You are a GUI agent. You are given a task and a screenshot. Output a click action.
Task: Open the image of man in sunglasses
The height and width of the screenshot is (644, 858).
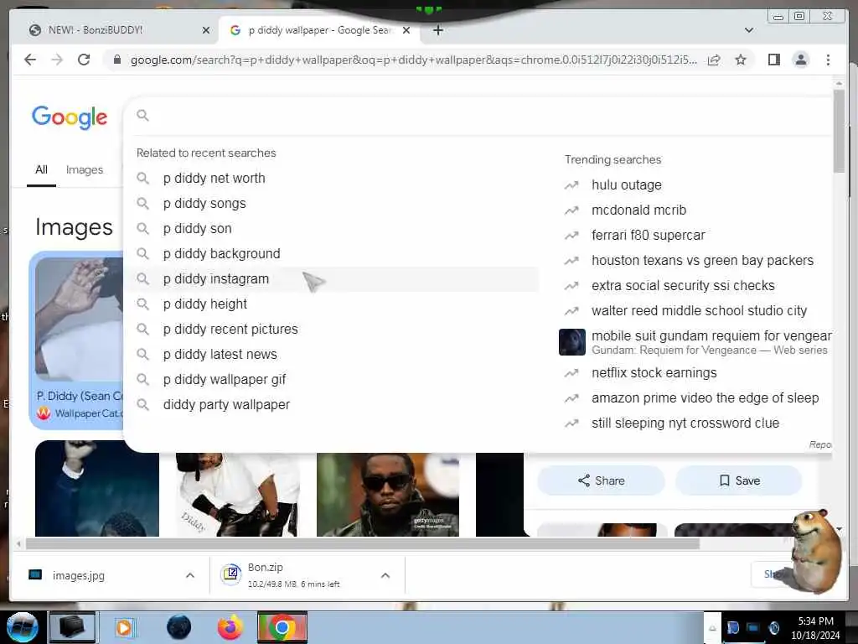click(387, 495)
